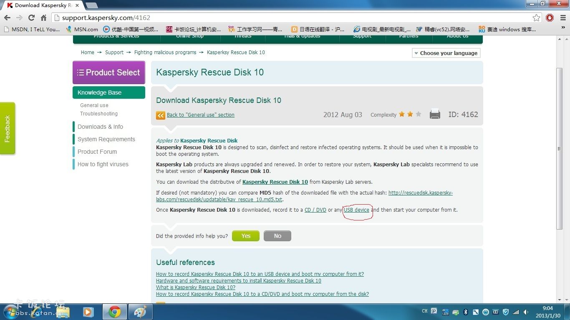Open the Product Select menu

pyautogui.click(x=109, y=72)
